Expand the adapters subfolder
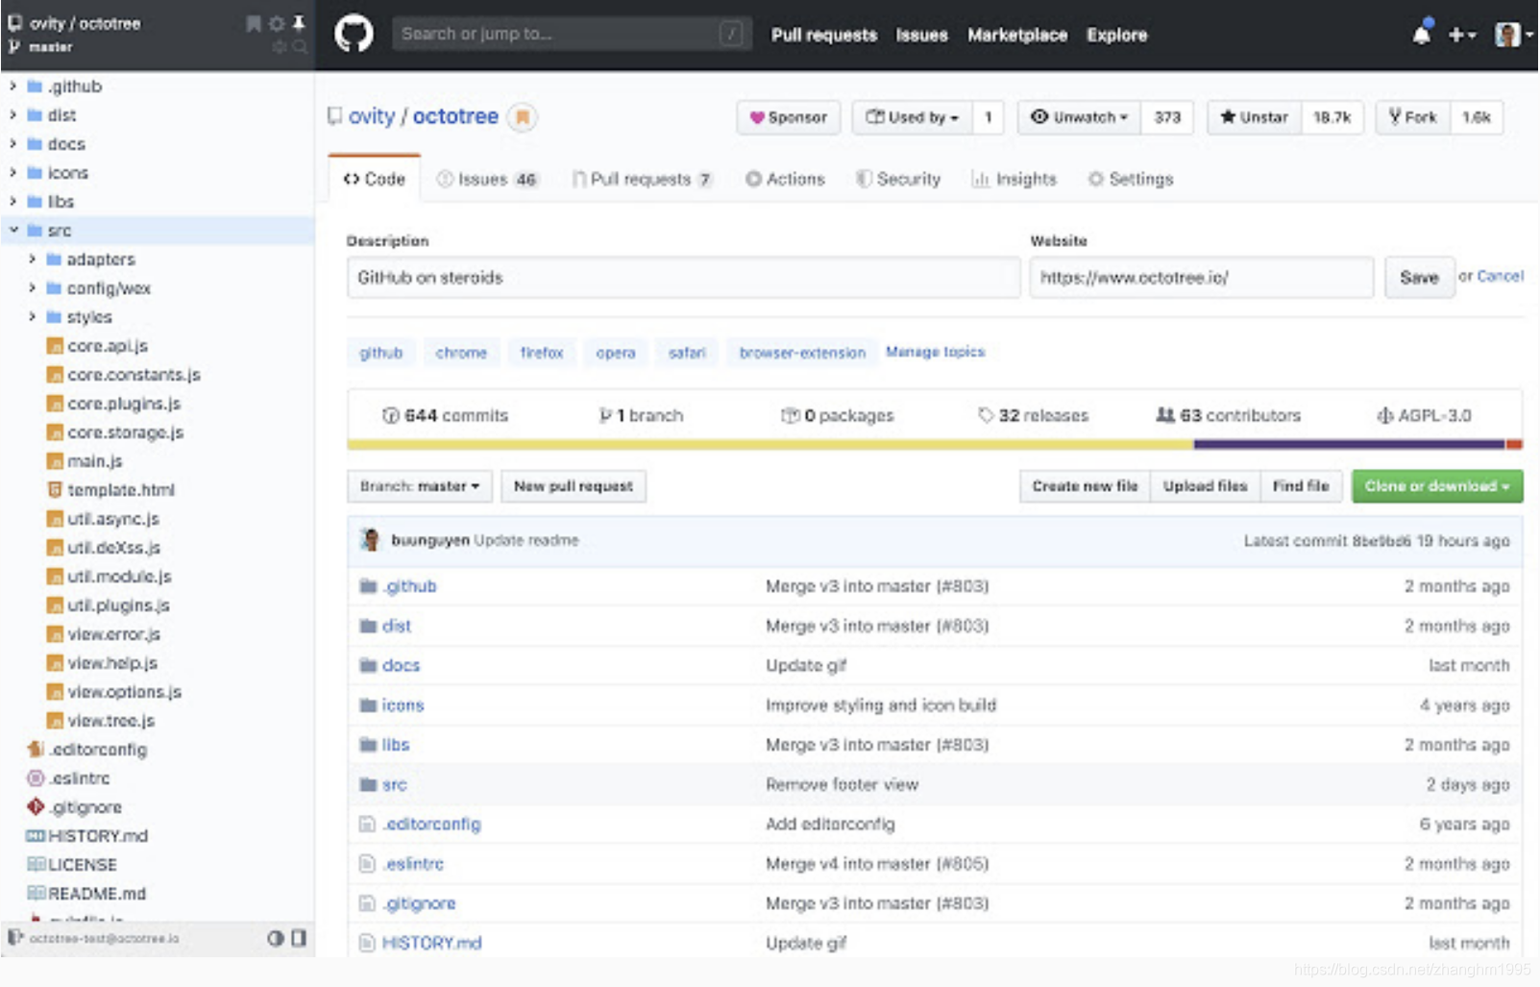 [32, 259]
